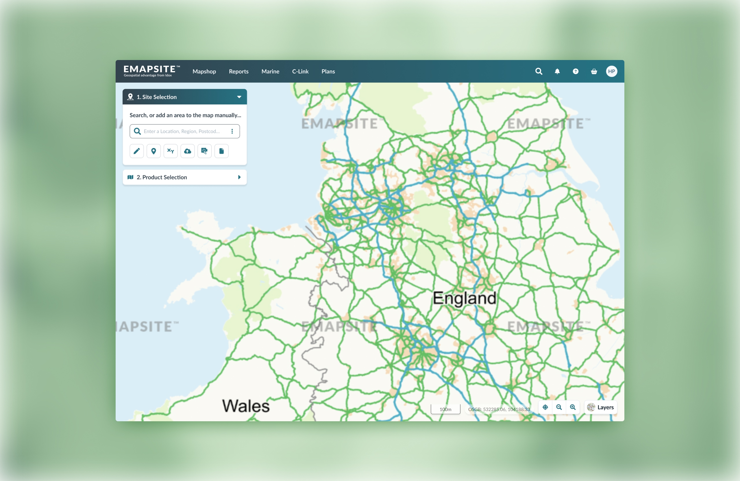Viewport: 740px width, 481px height.
Task: Click the document file icon button
Action: point(221,151)
